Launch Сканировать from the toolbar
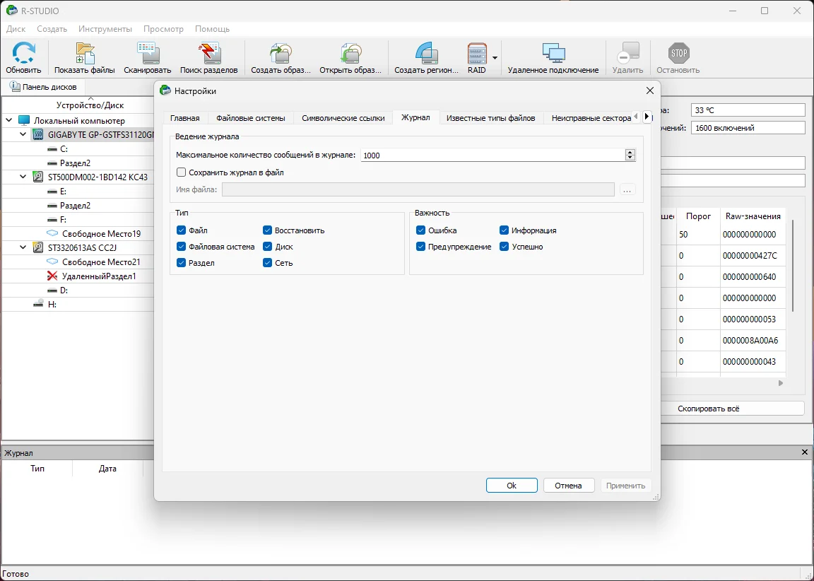This screenshot has height=581, width=814. pyautogui.click(x=147, y=54)
